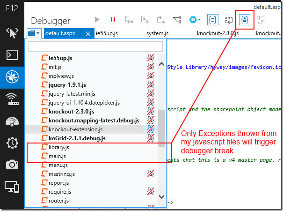Toggle pretty print curly braces button
The width and height of the screenshot is (283, 211).
[x=212, y=20]
